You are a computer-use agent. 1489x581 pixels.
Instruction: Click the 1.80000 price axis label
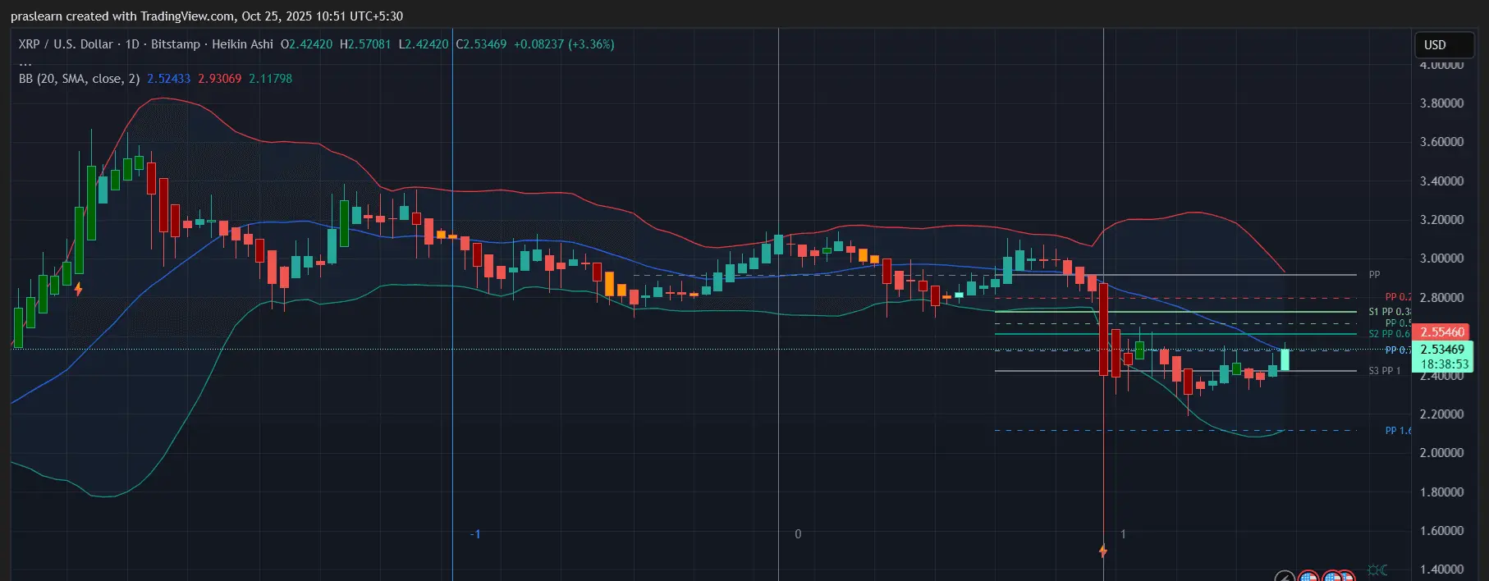click(x=1441, y=492)
